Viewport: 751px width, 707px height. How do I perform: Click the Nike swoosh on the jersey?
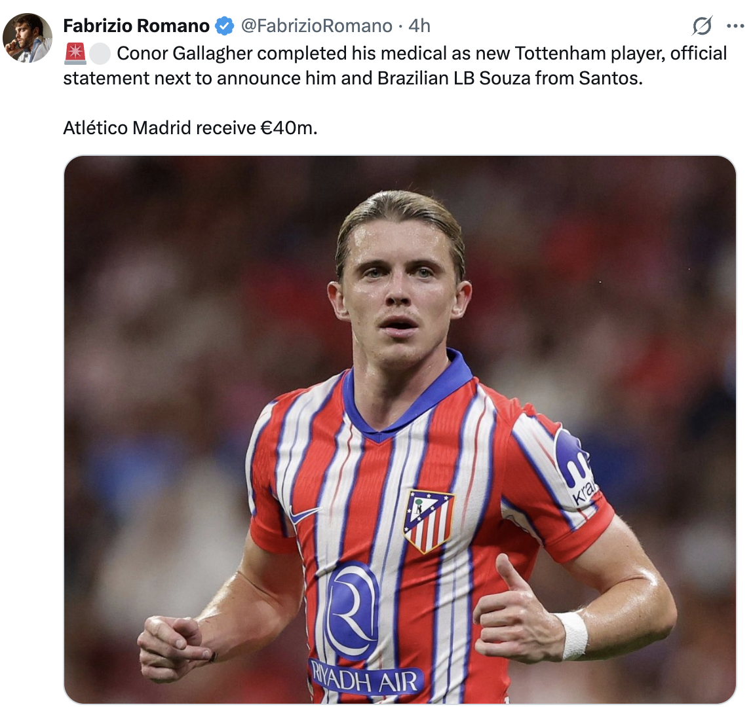point(305,515)
